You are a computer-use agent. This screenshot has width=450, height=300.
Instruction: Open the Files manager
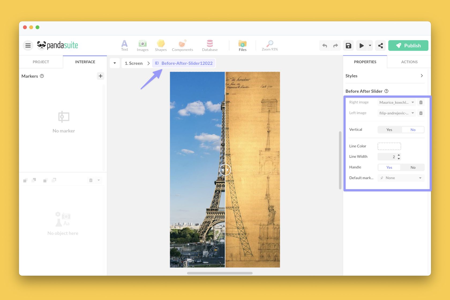coord(242,45)
